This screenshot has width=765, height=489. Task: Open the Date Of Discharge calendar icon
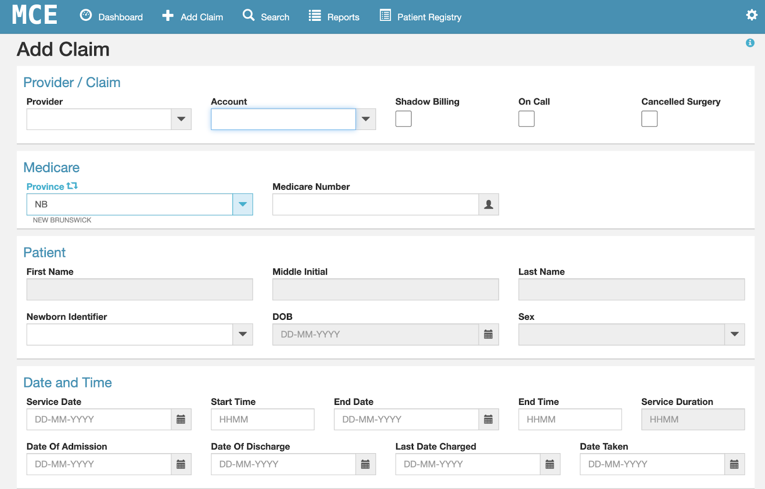365,465
